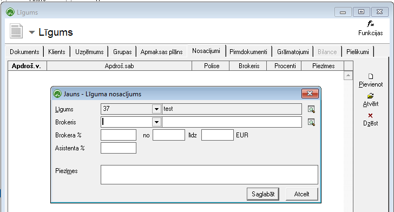This screenshot has height=212, width=394.
Task: Click the Atvērt open folder icon
Action: click(x=370, y=96)
